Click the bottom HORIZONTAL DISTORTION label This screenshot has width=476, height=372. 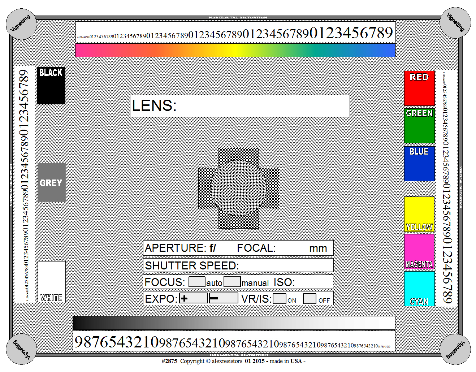239,355
